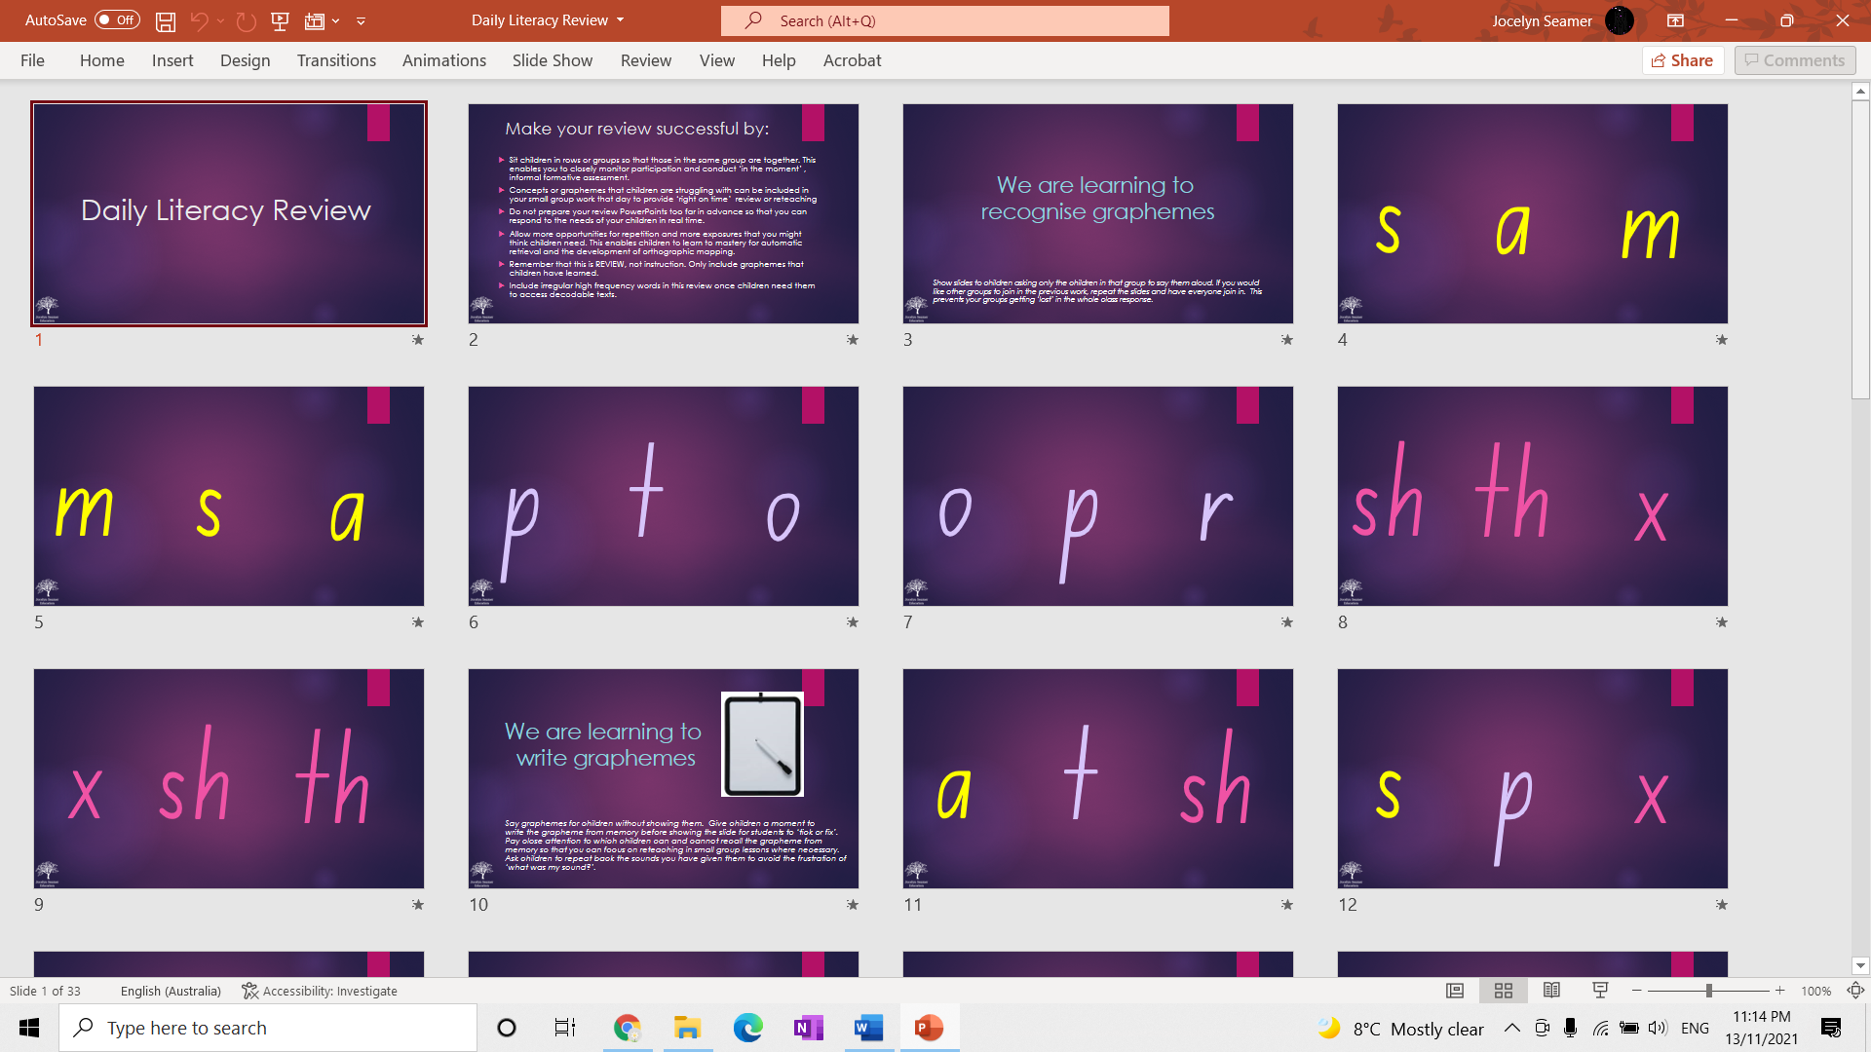Switch to Normal view icon
Screen dimensions: 1871x1052
(1455, 991)
